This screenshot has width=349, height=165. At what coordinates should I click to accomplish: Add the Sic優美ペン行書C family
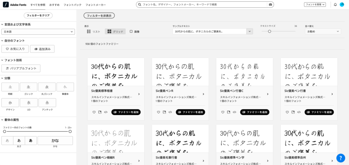(255, 112)
